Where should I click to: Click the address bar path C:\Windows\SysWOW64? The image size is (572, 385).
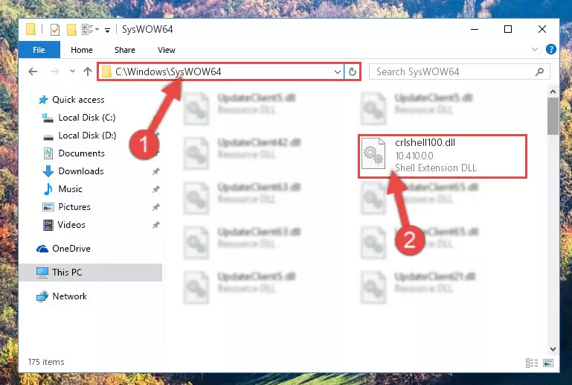tap(168, 71)
